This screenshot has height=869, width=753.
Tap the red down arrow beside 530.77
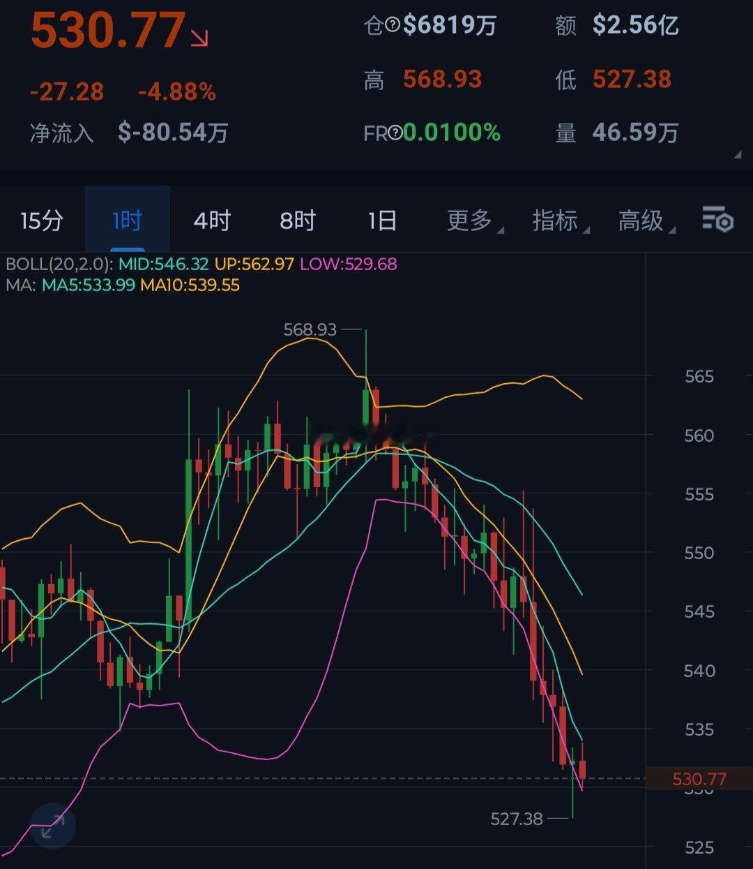click(199, 37)
